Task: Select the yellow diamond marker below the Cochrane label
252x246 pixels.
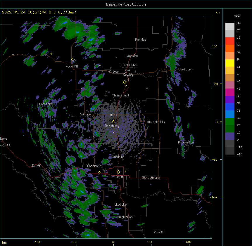Action: [x=99, y=172]
